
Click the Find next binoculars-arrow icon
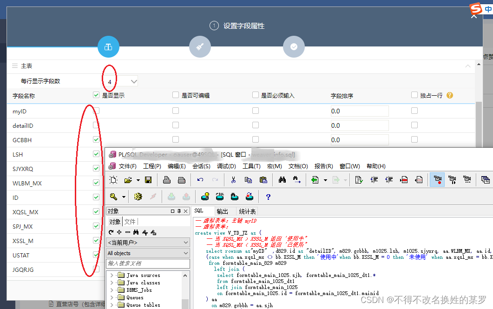(297, 180)
